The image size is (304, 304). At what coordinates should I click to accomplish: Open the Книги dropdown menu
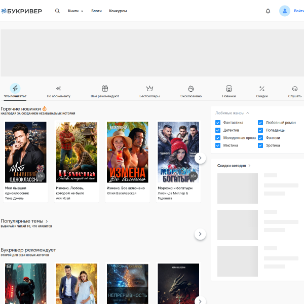pos(75,11)
